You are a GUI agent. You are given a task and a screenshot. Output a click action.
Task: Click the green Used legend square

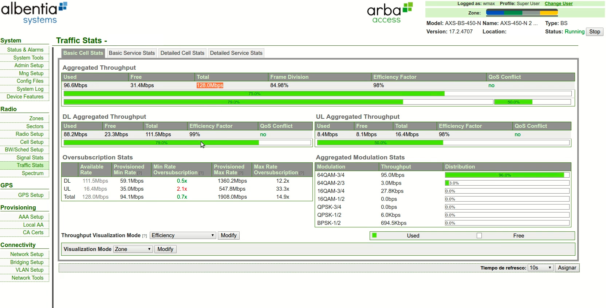coord(374,235)
